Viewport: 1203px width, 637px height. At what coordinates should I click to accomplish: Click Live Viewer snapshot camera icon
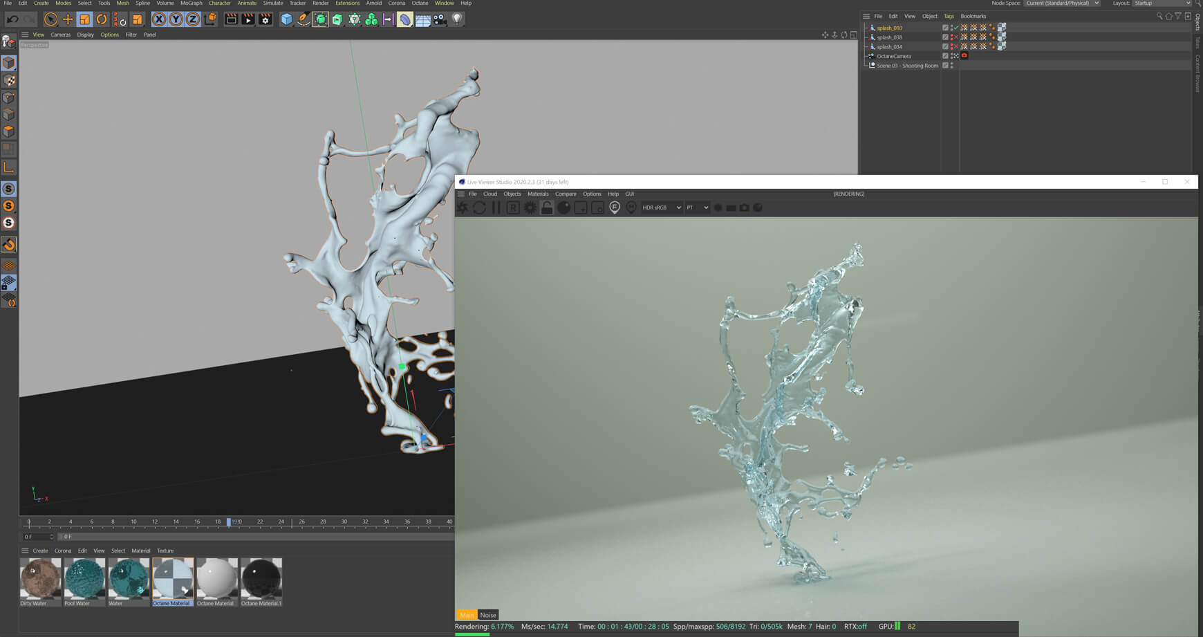point(744,207)
